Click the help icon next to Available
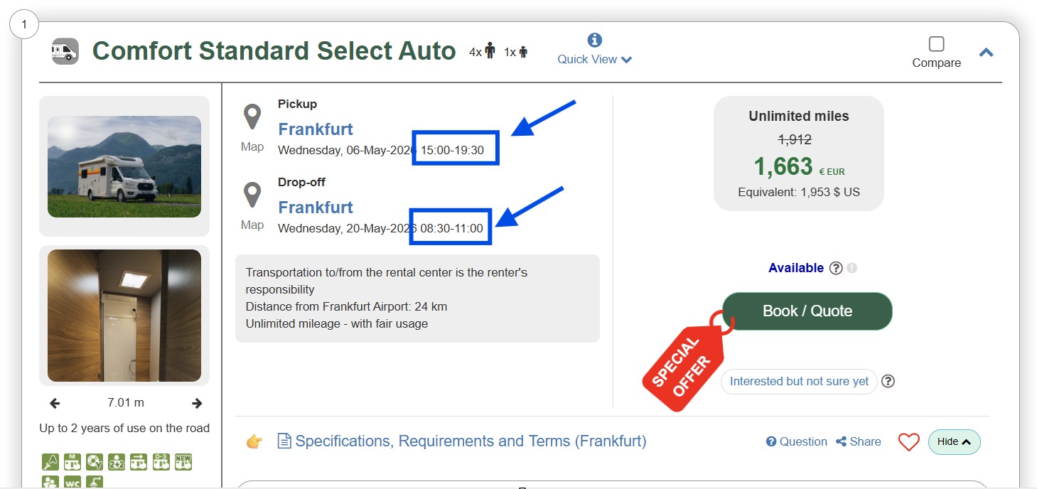 836,268
